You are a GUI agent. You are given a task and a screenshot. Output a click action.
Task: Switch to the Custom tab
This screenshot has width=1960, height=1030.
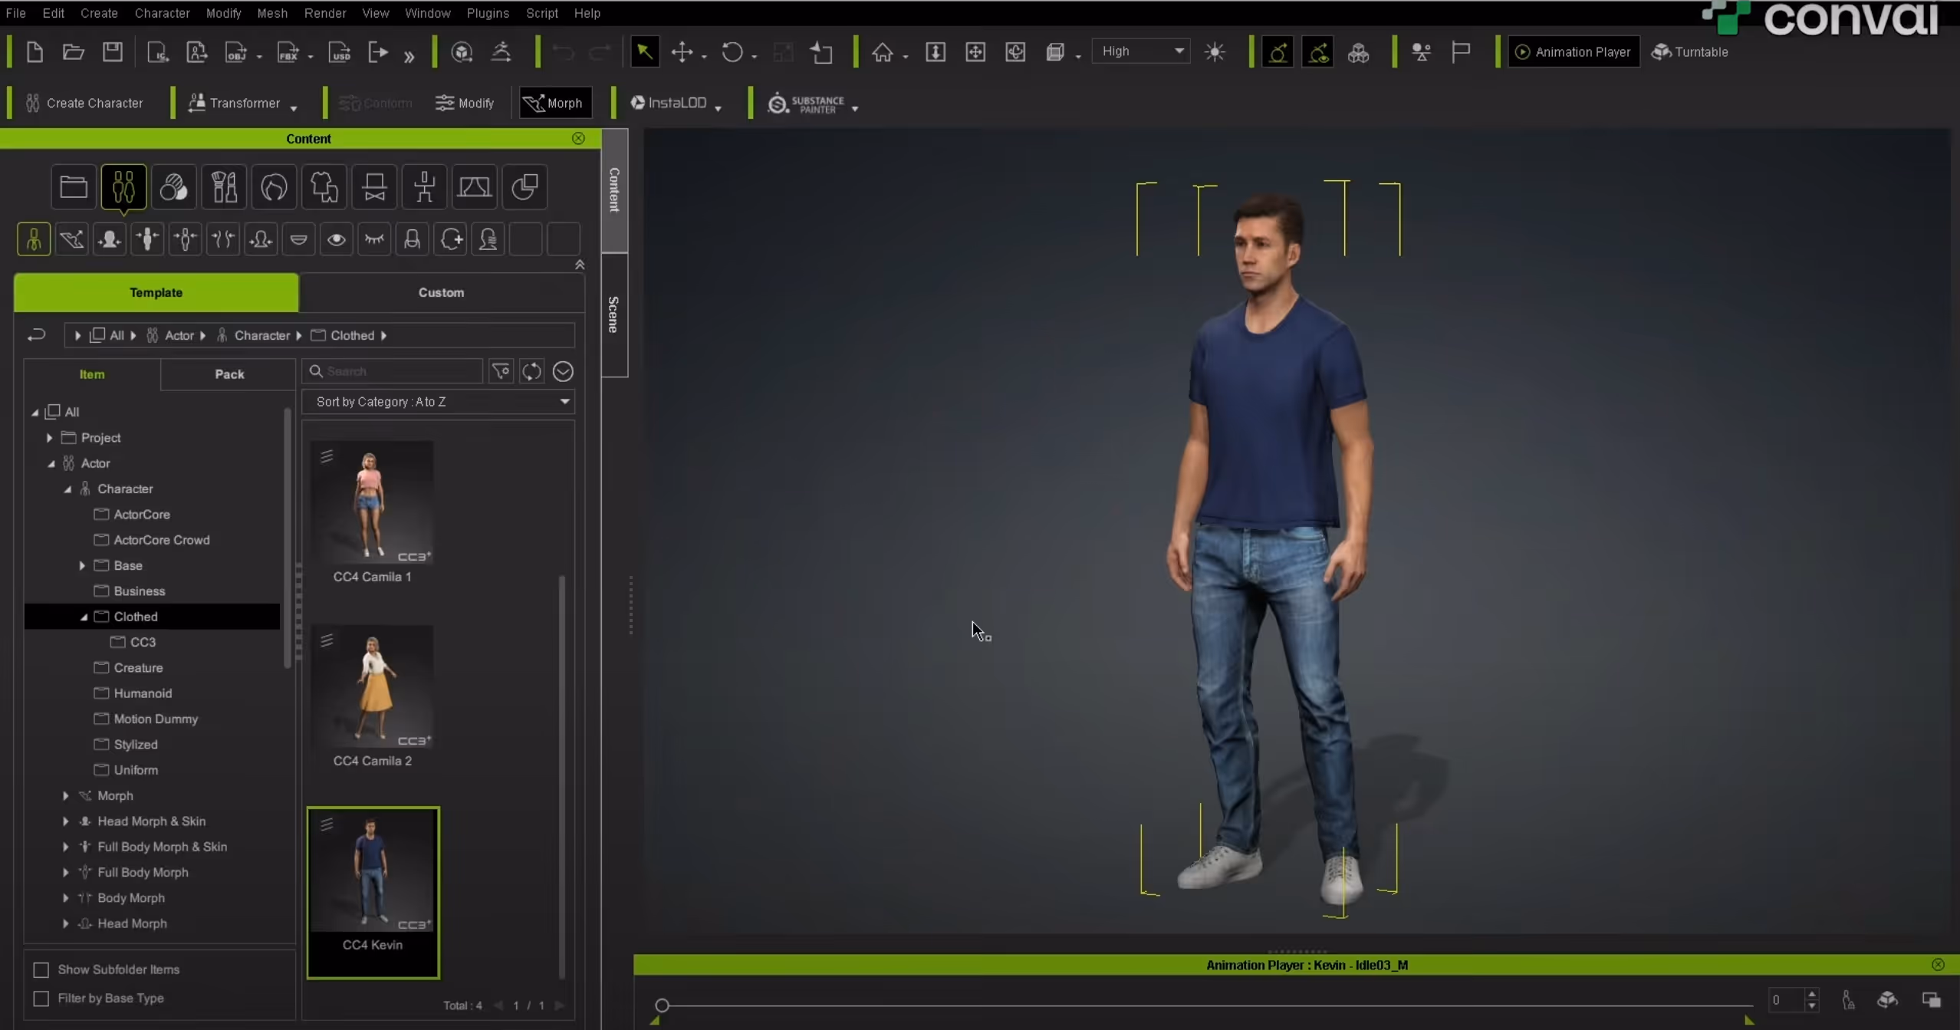click(441, 292)
